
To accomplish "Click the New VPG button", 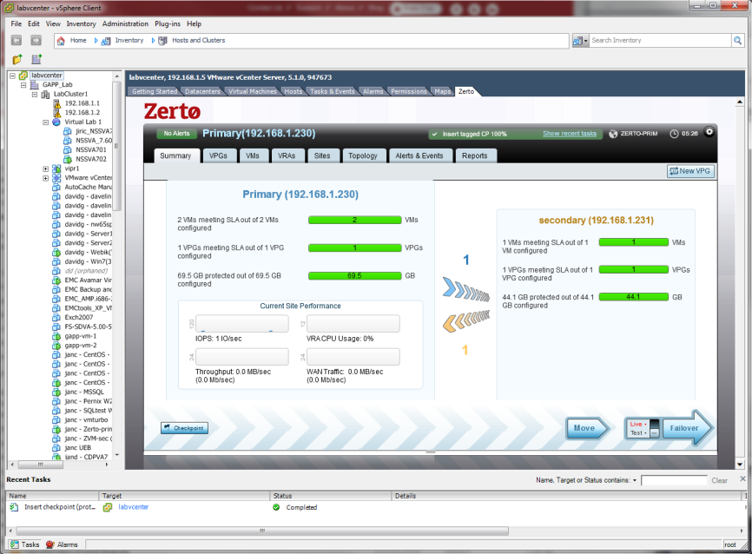I will tap(690, 171).
